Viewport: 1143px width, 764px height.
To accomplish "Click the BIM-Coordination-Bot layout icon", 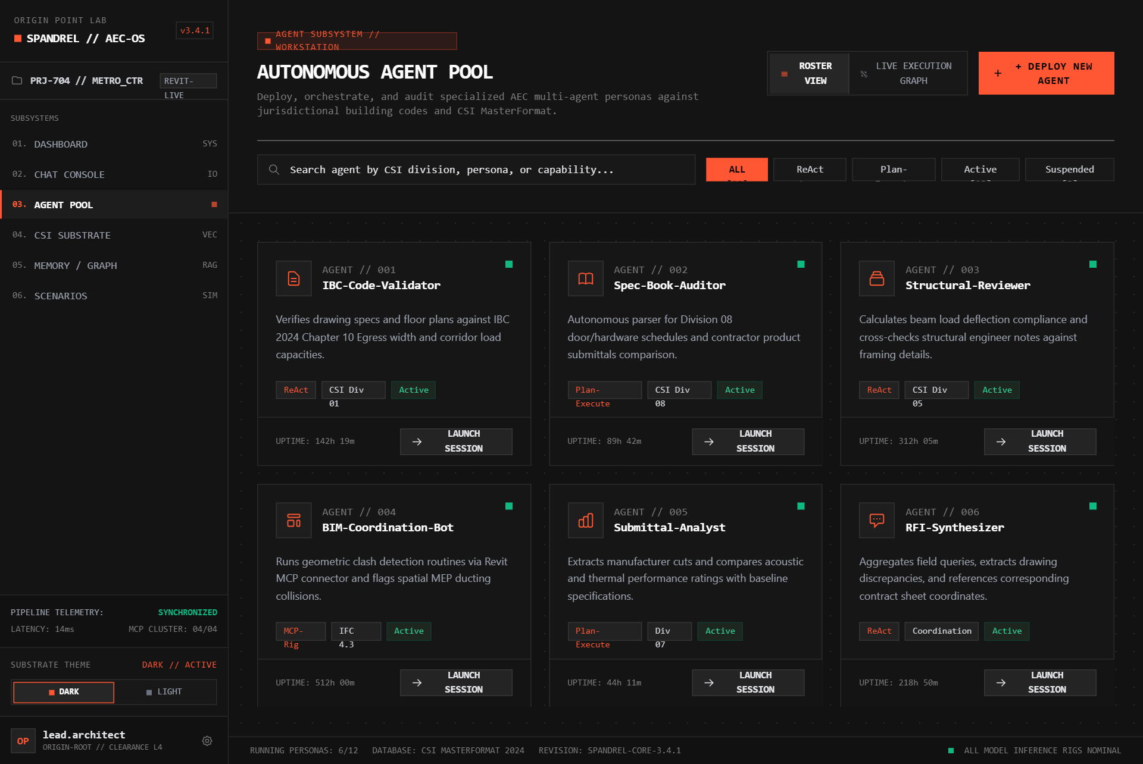I will [293, 521].
